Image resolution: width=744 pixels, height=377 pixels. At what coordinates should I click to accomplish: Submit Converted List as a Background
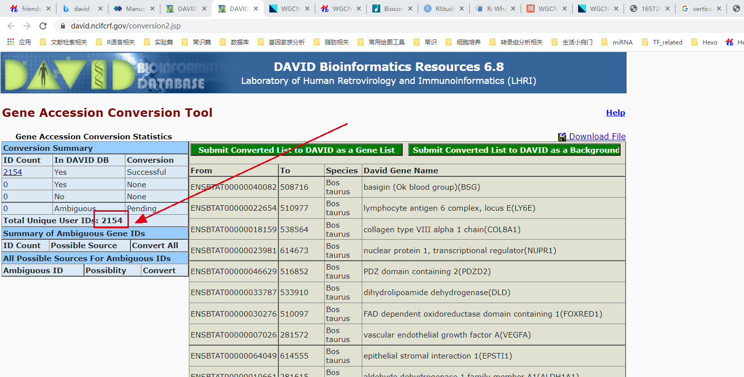[x=514, y=150]
